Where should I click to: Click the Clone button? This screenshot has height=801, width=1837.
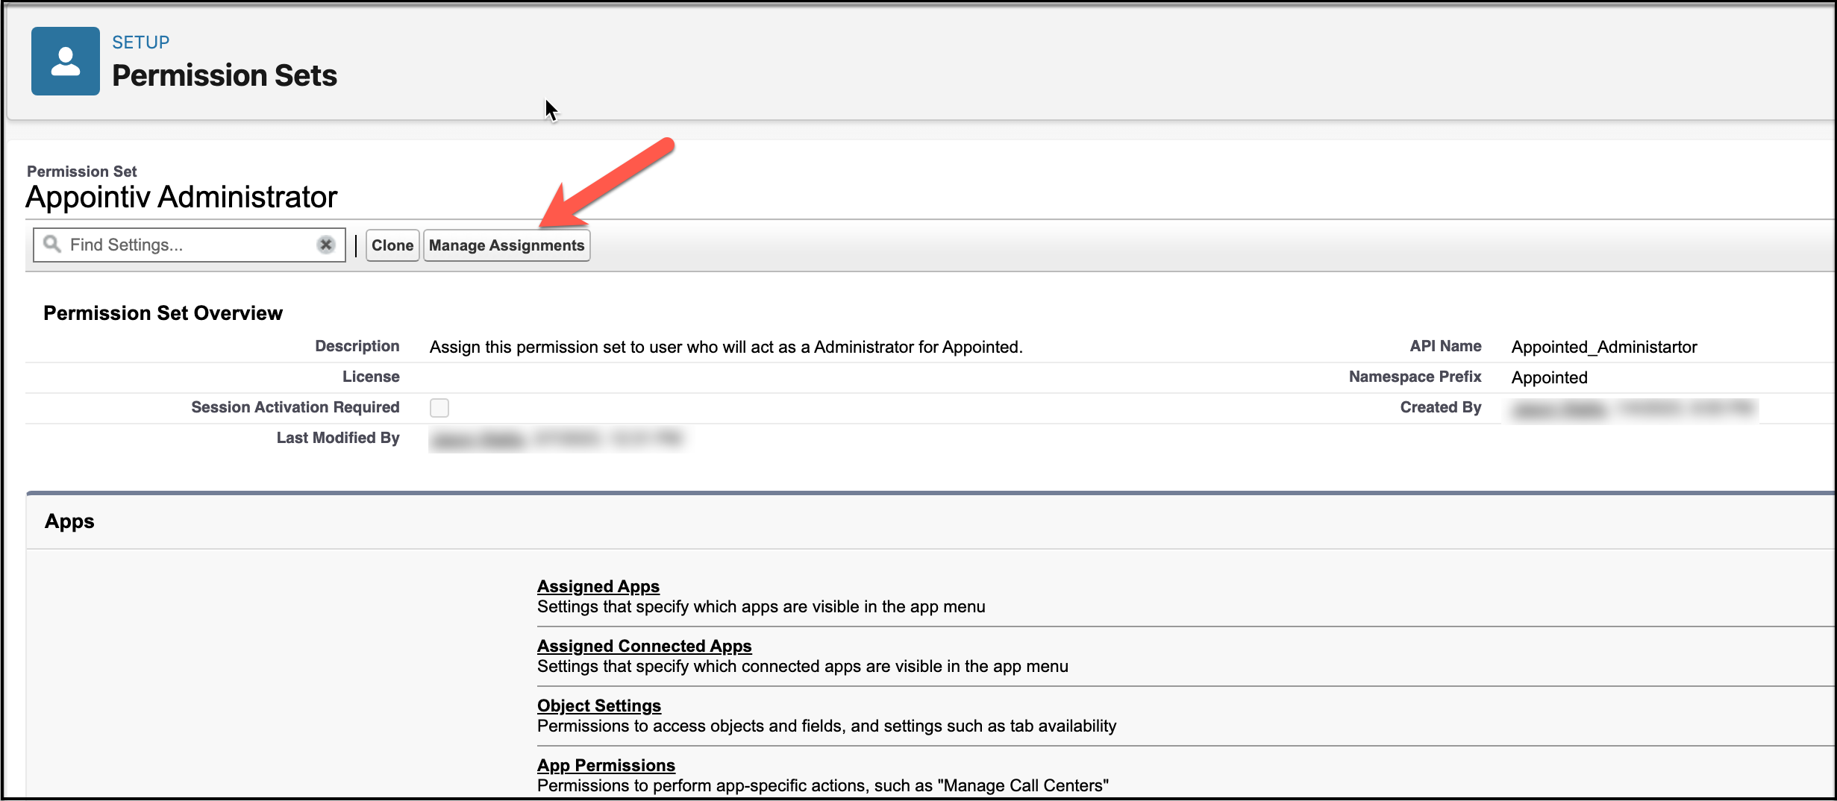click(392, 245)
